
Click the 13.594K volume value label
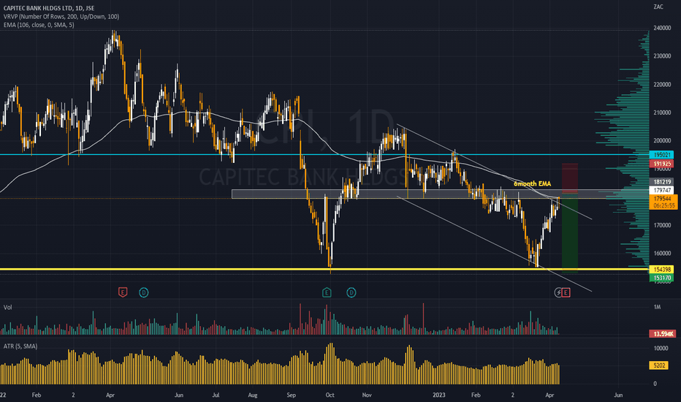pos(663,334)
